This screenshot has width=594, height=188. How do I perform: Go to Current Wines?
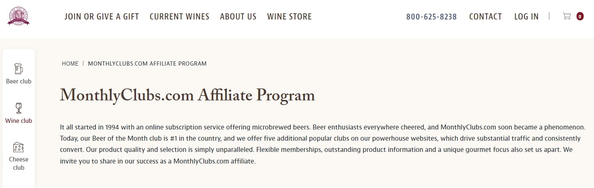179,17
